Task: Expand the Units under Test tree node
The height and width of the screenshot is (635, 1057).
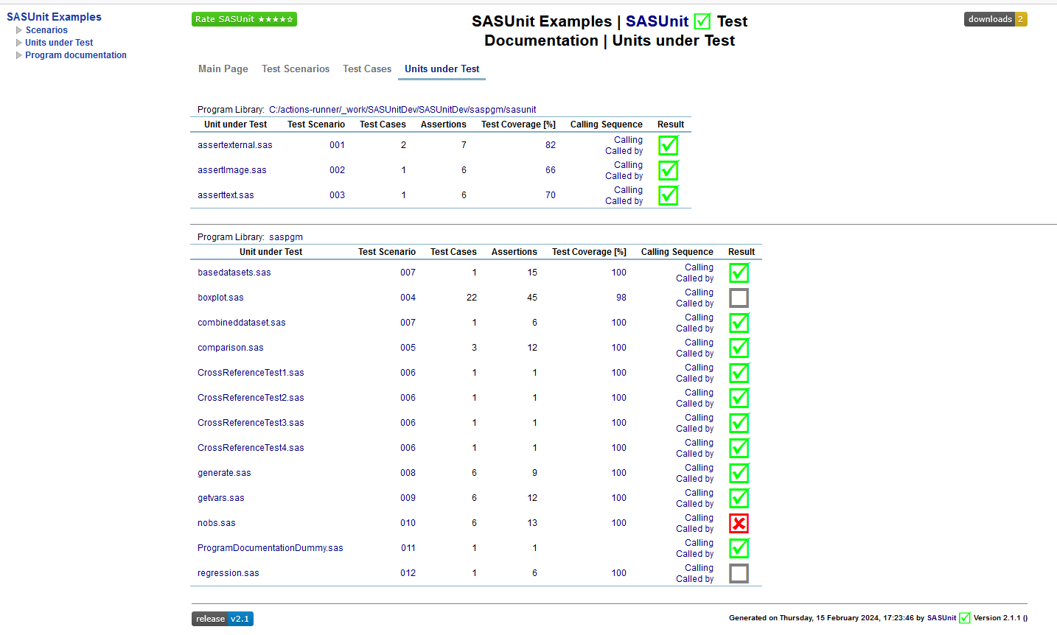Action: [19, 43]
